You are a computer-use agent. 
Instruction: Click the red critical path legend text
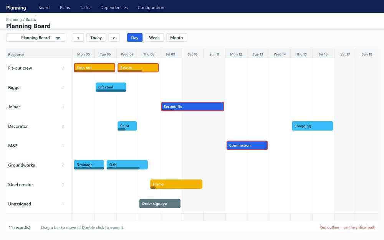click(347, 227)
